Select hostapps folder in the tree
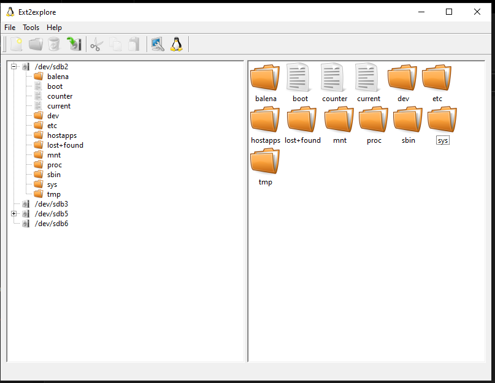The width and height of the screenshot is (495, 383). point(62,135)
